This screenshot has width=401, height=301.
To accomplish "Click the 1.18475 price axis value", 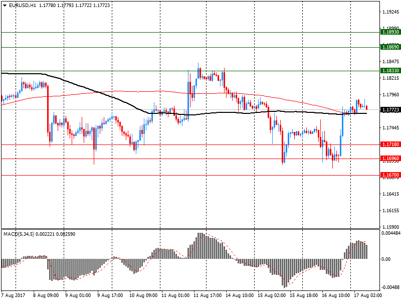I will [390, 61].
